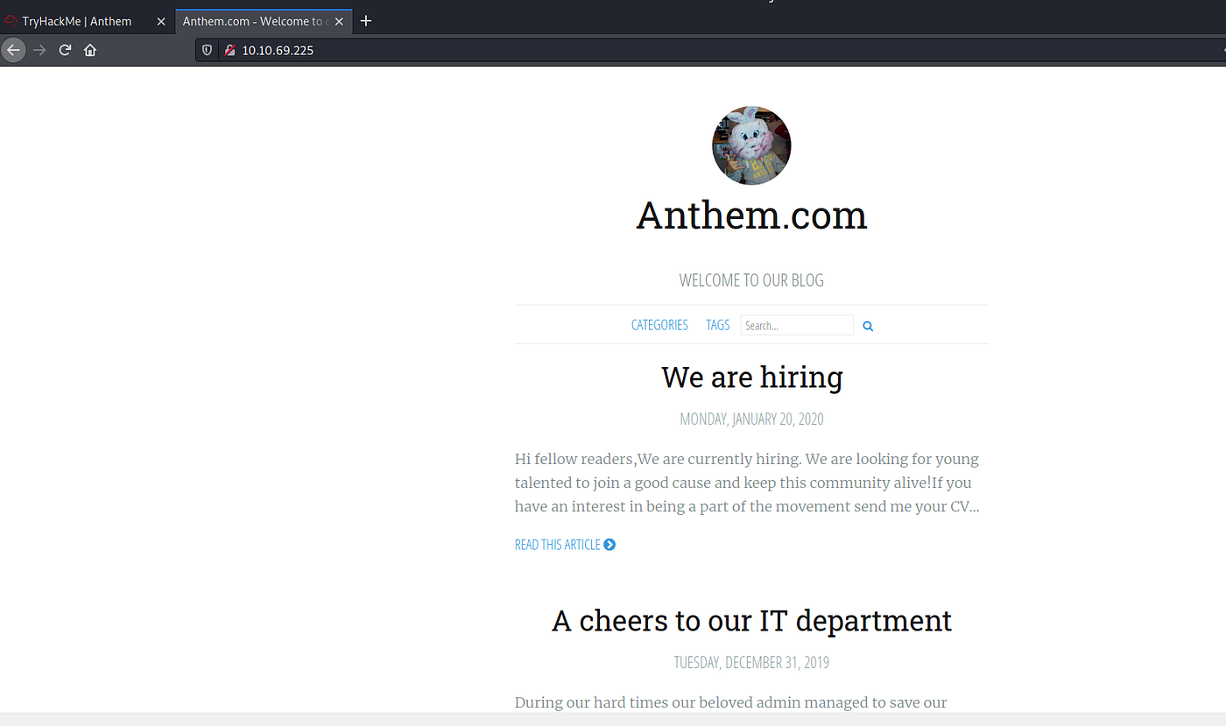Screen dimensions: 1226x726
Task: Open the CATEGORIES menu link
Action: point(659,325)
